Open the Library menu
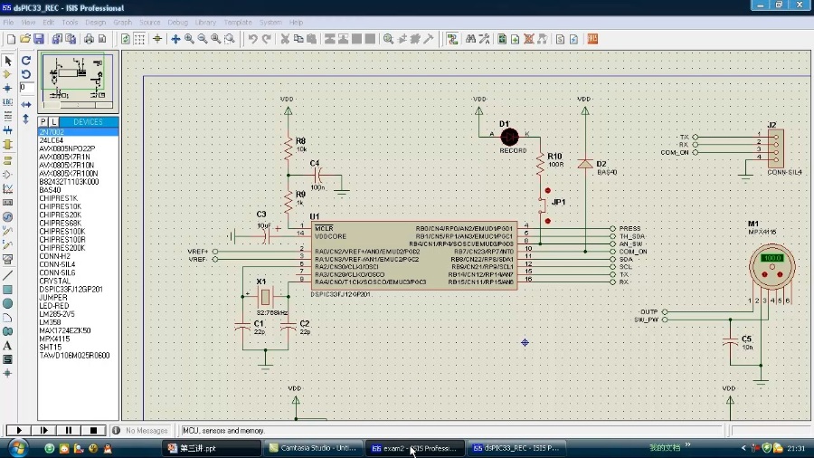 click(205, 23)
